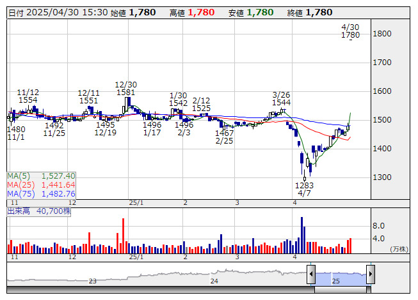Click the MA(75) legend value 1,482.76
The width and height of the screenshot is (418, 300).
(58, 194)
